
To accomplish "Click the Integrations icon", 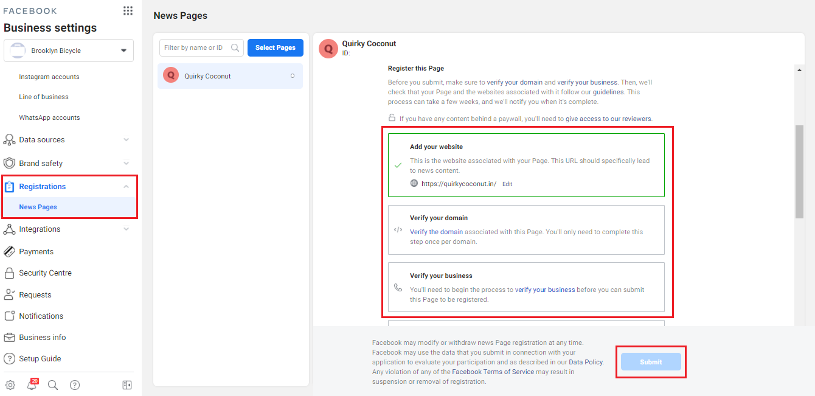I will click(9, 229).
